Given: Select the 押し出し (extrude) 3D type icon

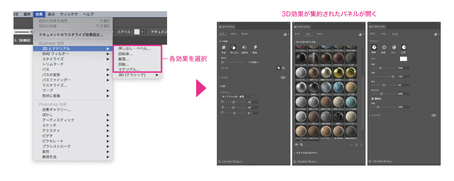Looking at the screenshot, I should (233, 48).
